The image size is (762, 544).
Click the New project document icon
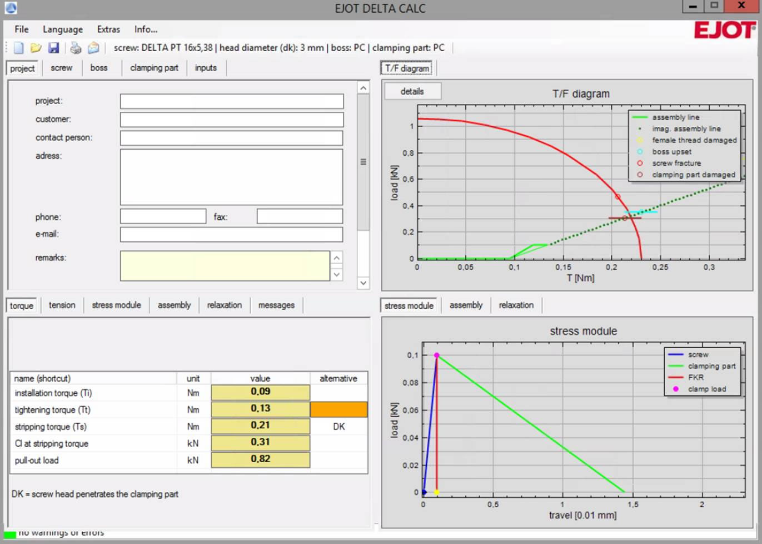click(x=18, y=48)
